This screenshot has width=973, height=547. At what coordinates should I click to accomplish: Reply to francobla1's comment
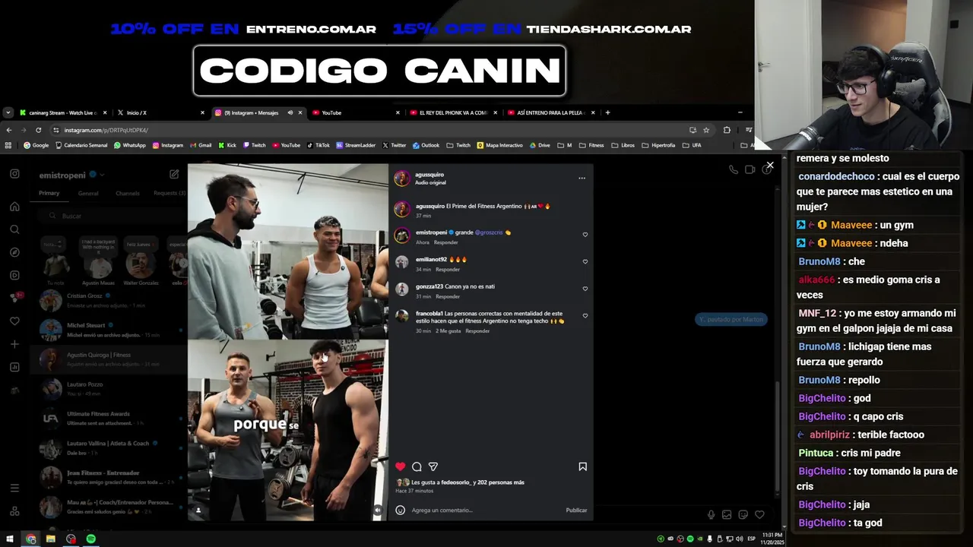tap(477, 330)
